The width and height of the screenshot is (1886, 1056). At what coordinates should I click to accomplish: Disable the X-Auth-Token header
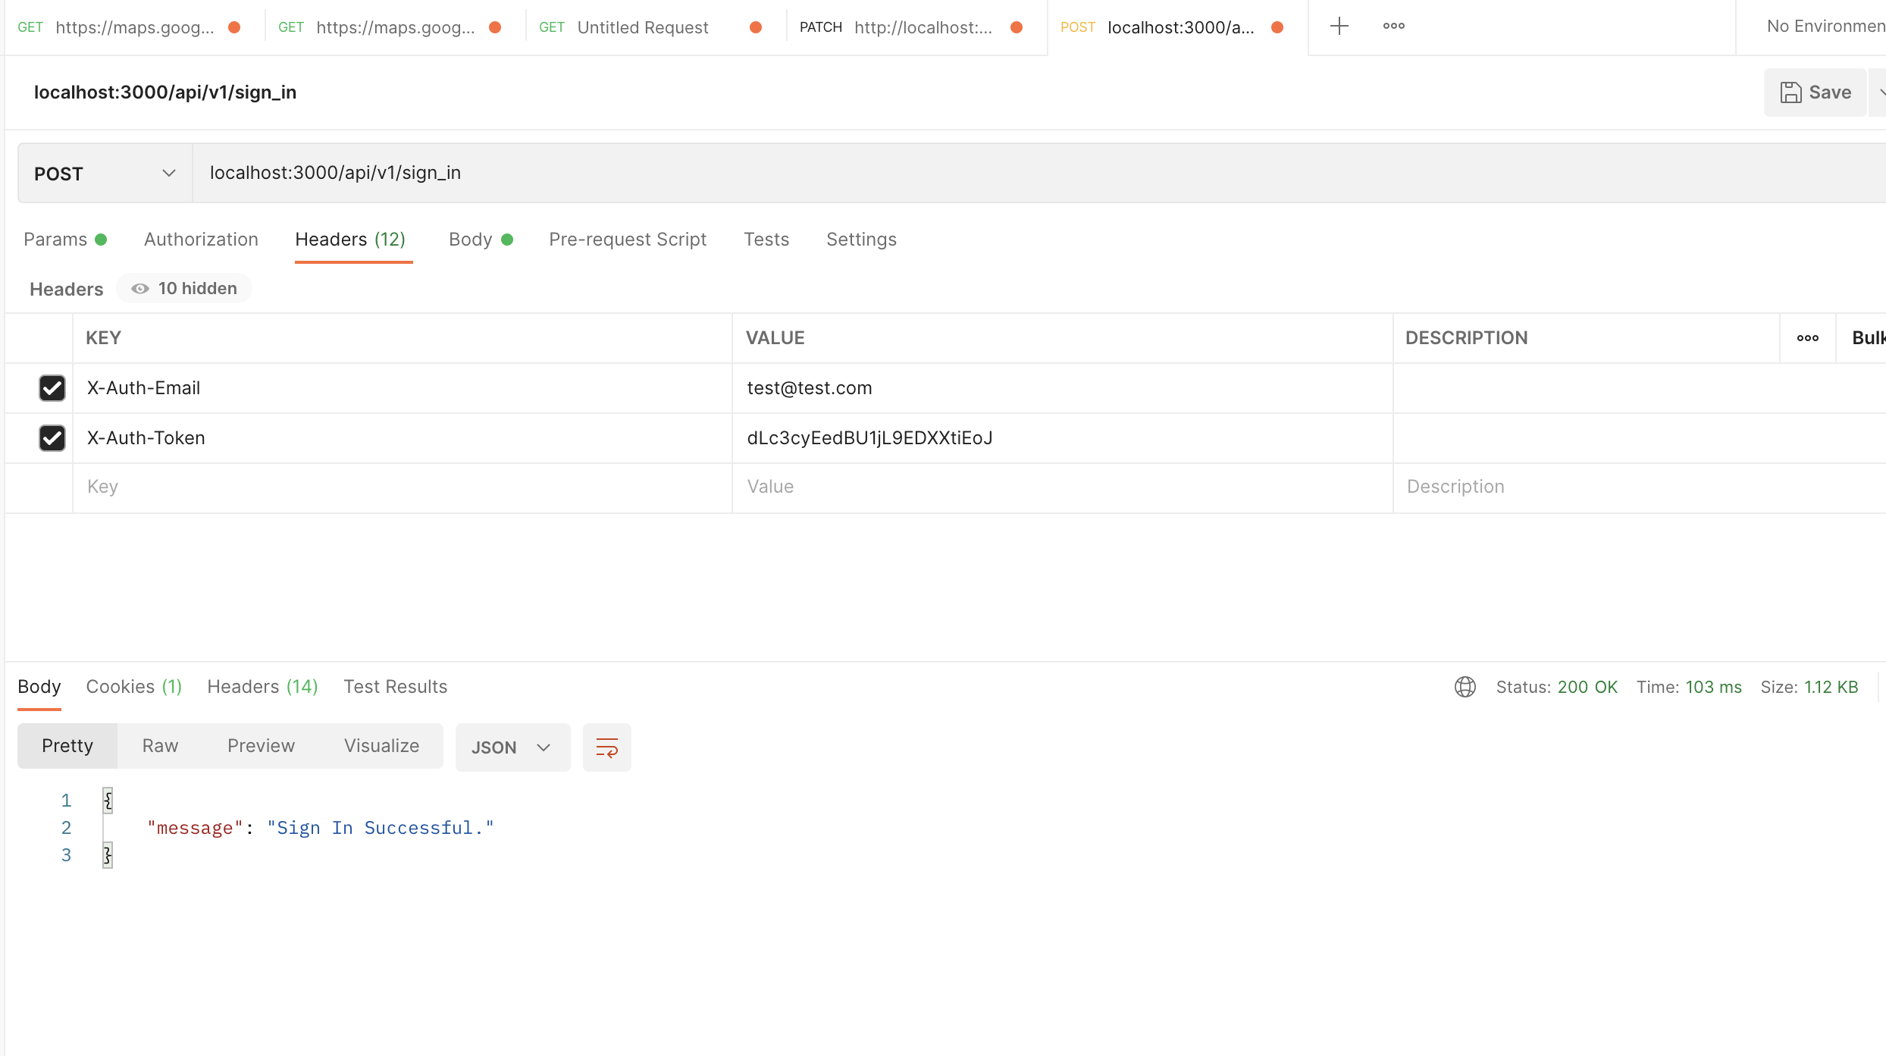pyautogui.click(x=52, y=438)
